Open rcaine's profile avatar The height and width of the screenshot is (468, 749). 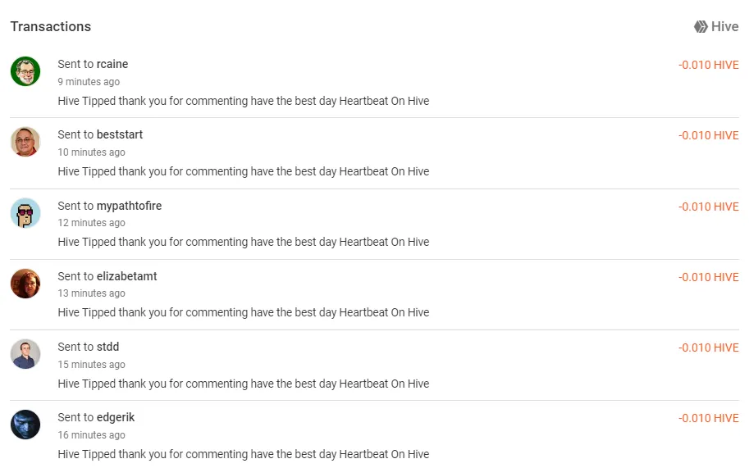[25, 71]
